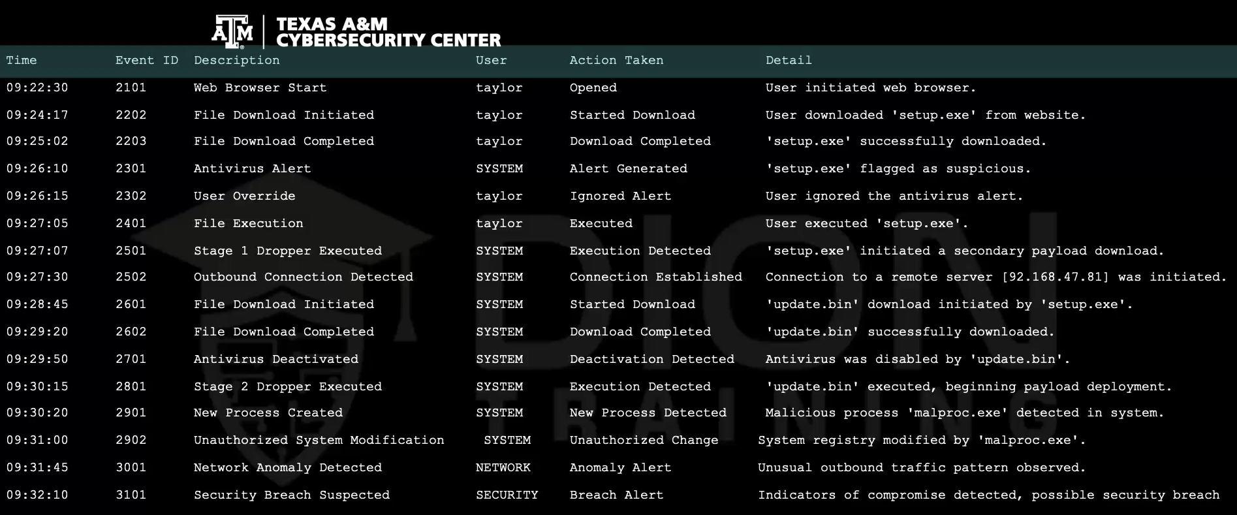Click the 09:24:17 timestamp
The image size is (1237, 515).
37,115
